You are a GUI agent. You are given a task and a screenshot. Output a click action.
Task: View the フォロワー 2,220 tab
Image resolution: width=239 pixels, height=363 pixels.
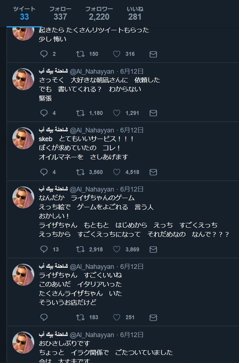(99, 14)
